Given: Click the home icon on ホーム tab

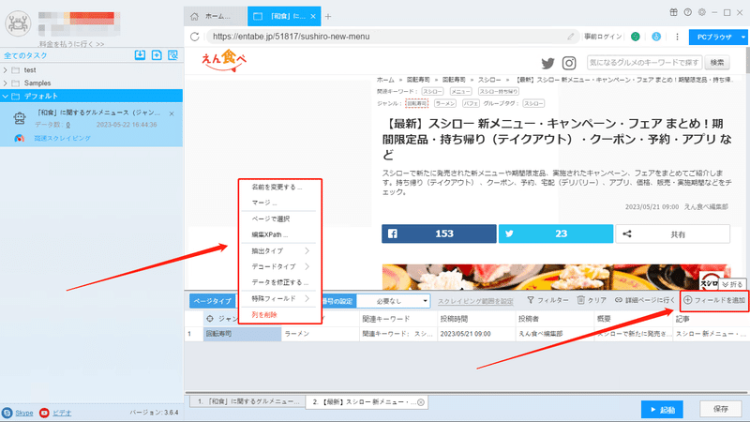Looking at the screenshot, I should tap(194, 16).
